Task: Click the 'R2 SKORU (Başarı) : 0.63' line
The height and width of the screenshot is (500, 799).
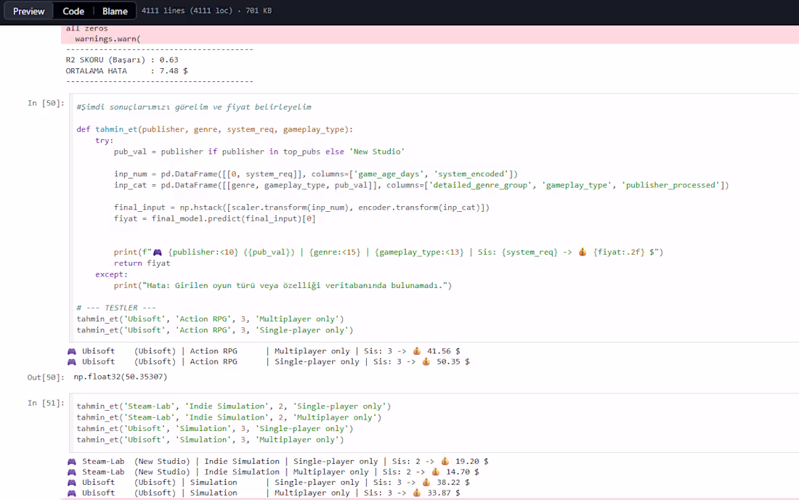Action: 122,60
